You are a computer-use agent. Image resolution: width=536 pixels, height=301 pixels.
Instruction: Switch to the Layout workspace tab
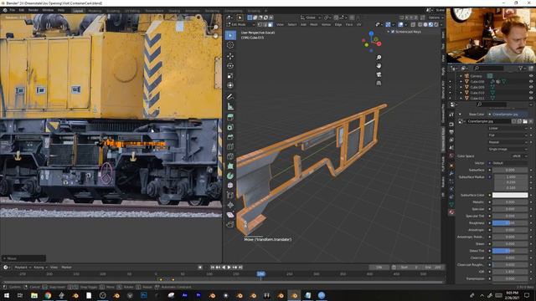pos(78,11)
